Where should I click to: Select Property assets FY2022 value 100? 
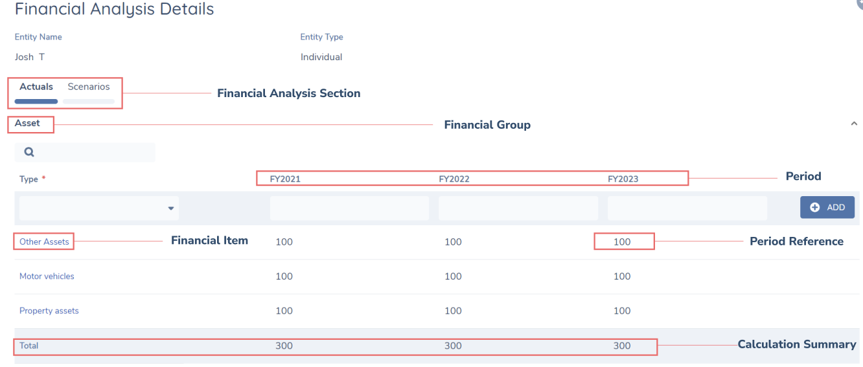453,311
